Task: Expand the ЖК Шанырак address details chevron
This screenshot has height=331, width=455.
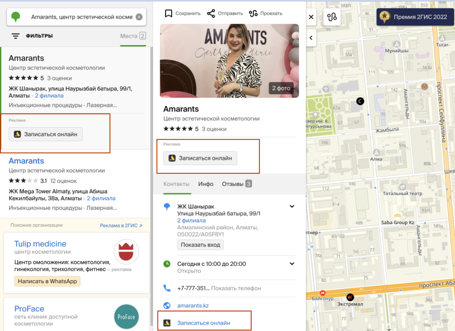Action: [x=292, y=206]
